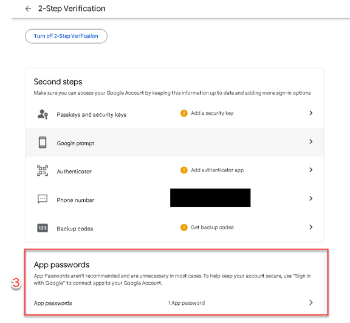Select the Add a security key link

212,113
